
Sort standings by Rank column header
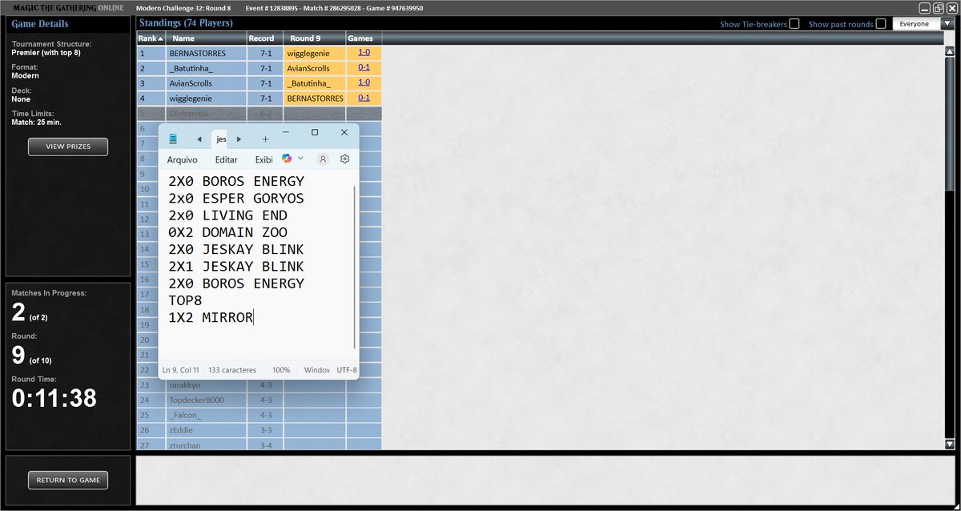pyautogui.click(x=151, y=38)
